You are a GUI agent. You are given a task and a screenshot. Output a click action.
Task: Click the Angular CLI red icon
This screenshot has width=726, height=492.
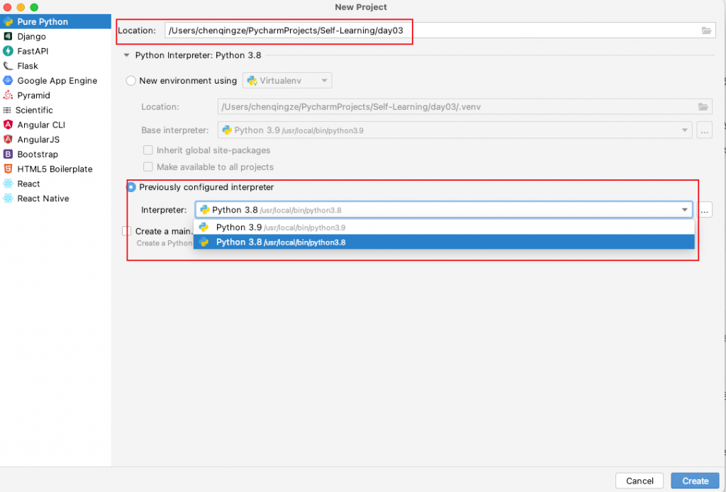tap(8, 125)
